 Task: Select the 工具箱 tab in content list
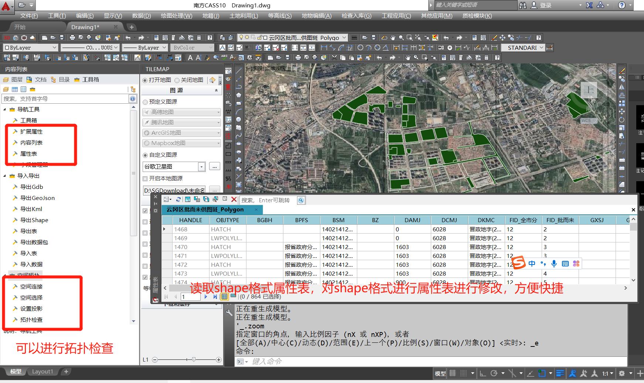click(86, 79)
